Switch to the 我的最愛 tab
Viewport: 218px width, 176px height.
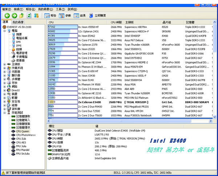click(18, 22)
